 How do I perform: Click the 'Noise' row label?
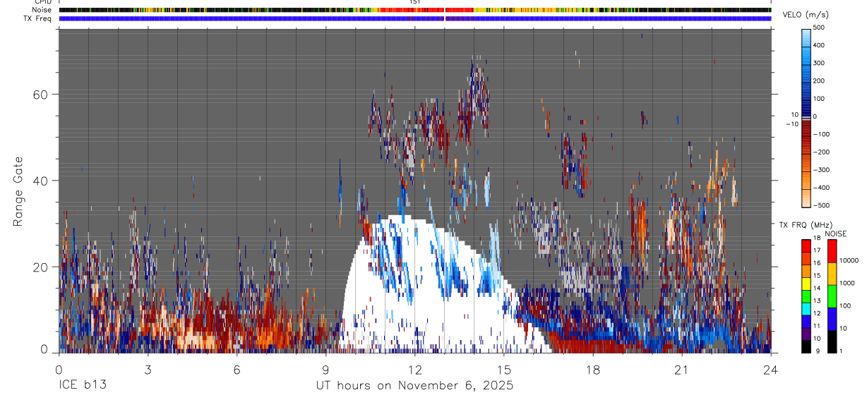(x=42, y=10)
